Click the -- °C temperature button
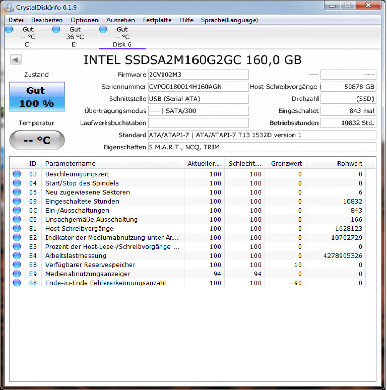387x390 pixels. pos(37,140)
